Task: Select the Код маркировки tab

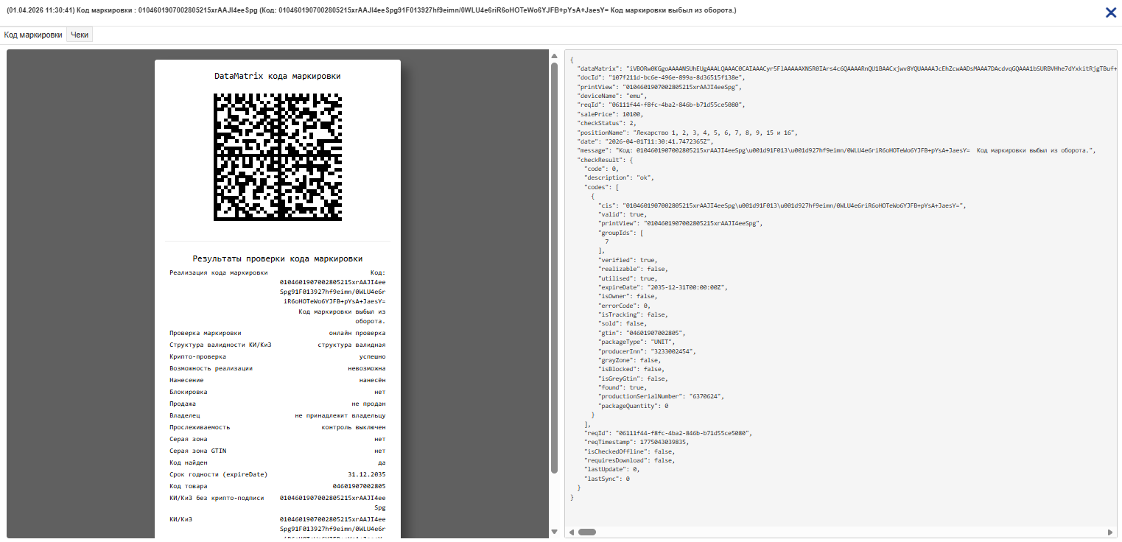Action: [x=33, y=35]
